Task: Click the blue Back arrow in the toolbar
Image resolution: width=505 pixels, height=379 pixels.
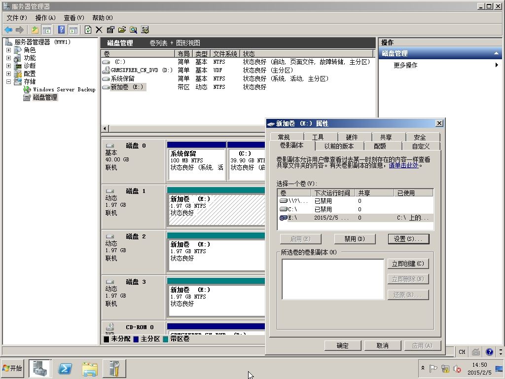Action: point(8,30)
